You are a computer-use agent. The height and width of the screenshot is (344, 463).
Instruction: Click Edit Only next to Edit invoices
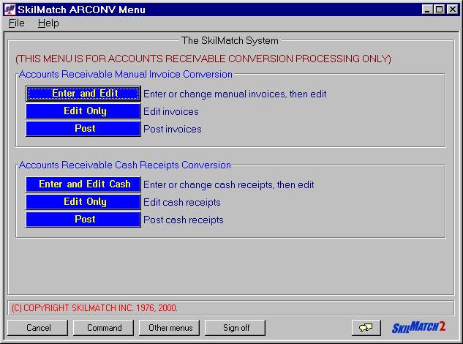click(x=83, y=111)
